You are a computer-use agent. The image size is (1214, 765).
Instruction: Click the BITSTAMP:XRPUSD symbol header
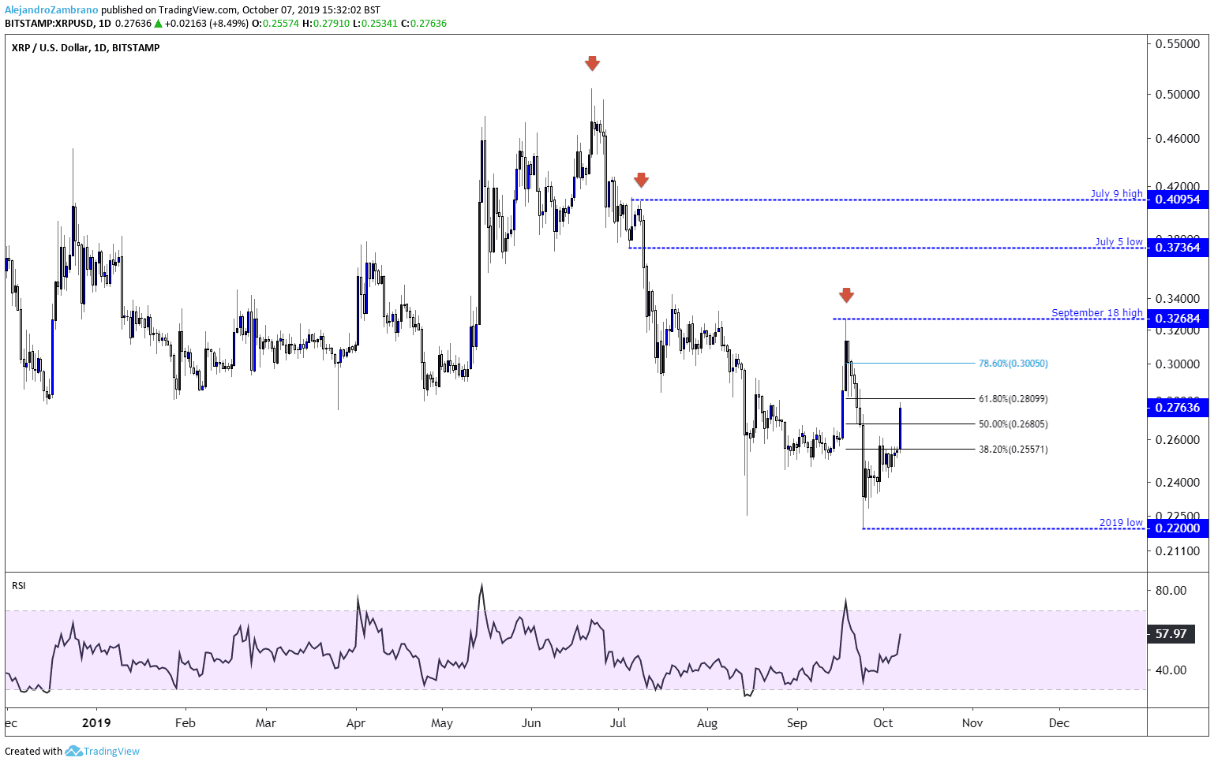point(47,24)
